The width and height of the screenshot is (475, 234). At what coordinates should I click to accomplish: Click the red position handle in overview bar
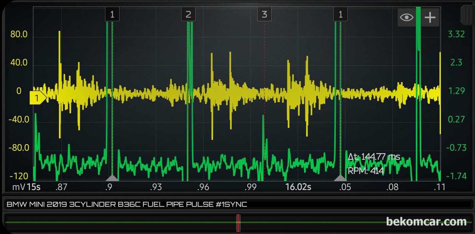click(x=238, y=223)
